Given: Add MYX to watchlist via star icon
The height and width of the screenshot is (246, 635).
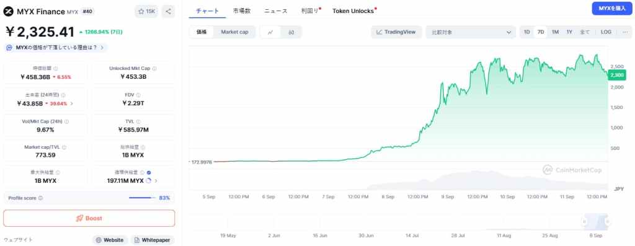Looking at the screenshot, I should (141, 12).
